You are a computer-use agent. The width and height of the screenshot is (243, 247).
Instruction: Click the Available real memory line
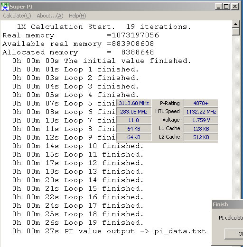78,44
